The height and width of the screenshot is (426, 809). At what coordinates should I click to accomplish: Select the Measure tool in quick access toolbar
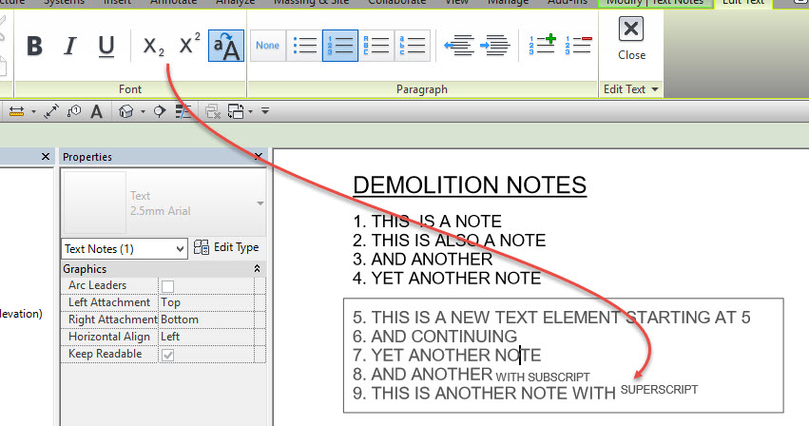[x=16, y=111]
